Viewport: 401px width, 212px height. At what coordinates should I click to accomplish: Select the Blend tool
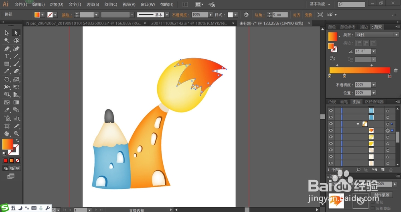pos(16,110)
